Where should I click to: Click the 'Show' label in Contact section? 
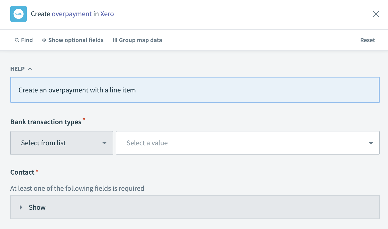37,207
